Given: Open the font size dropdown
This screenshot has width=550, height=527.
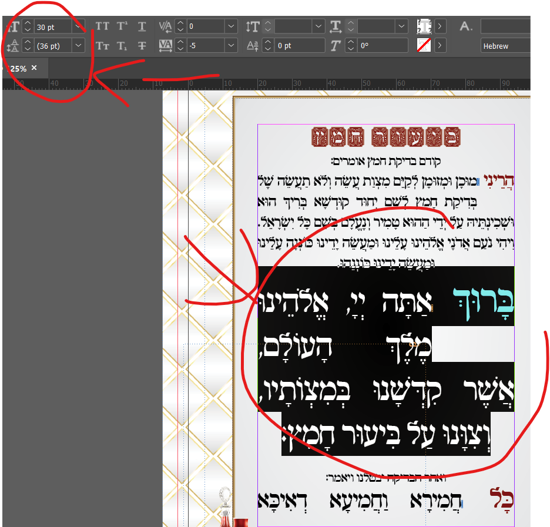Looking at the screenshot, I should pyautogui.click(x=78, y=26).
